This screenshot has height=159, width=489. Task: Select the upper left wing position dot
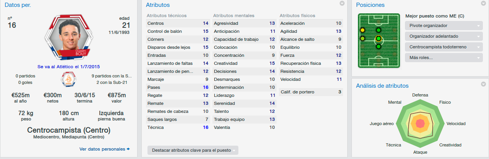pos(362,30)
